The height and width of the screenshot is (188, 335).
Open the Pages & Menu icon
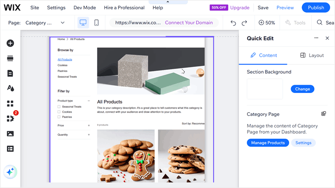10,73
